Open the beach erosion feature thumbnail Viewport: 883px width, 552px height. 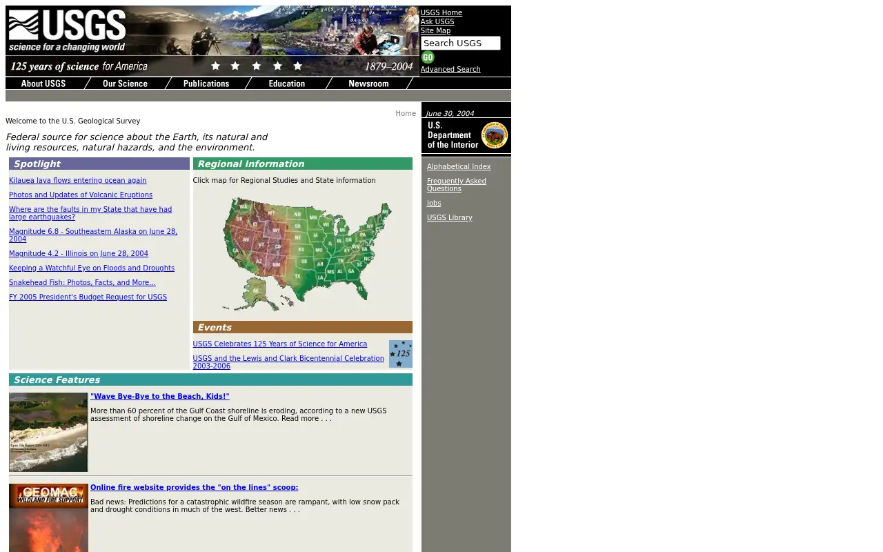click(x=48, y=432)
